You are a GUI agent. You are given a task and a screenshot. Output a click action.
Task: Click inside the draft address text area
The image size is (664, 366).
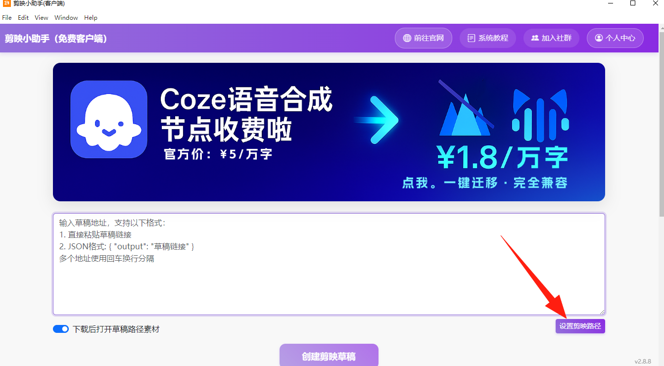[329, 264]
